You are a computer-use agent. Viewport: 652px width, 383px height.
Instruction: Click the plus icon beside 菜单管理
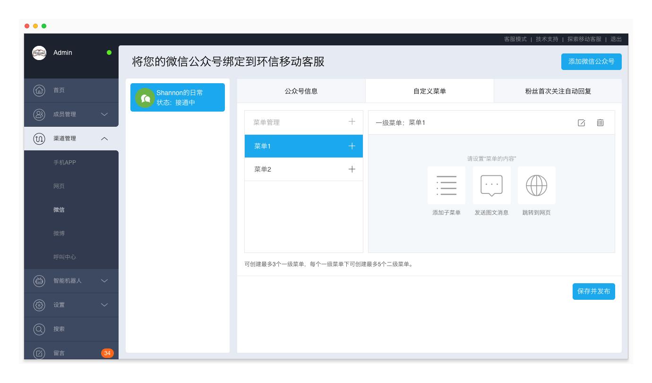pyautogui.click(x=351, y=122)
